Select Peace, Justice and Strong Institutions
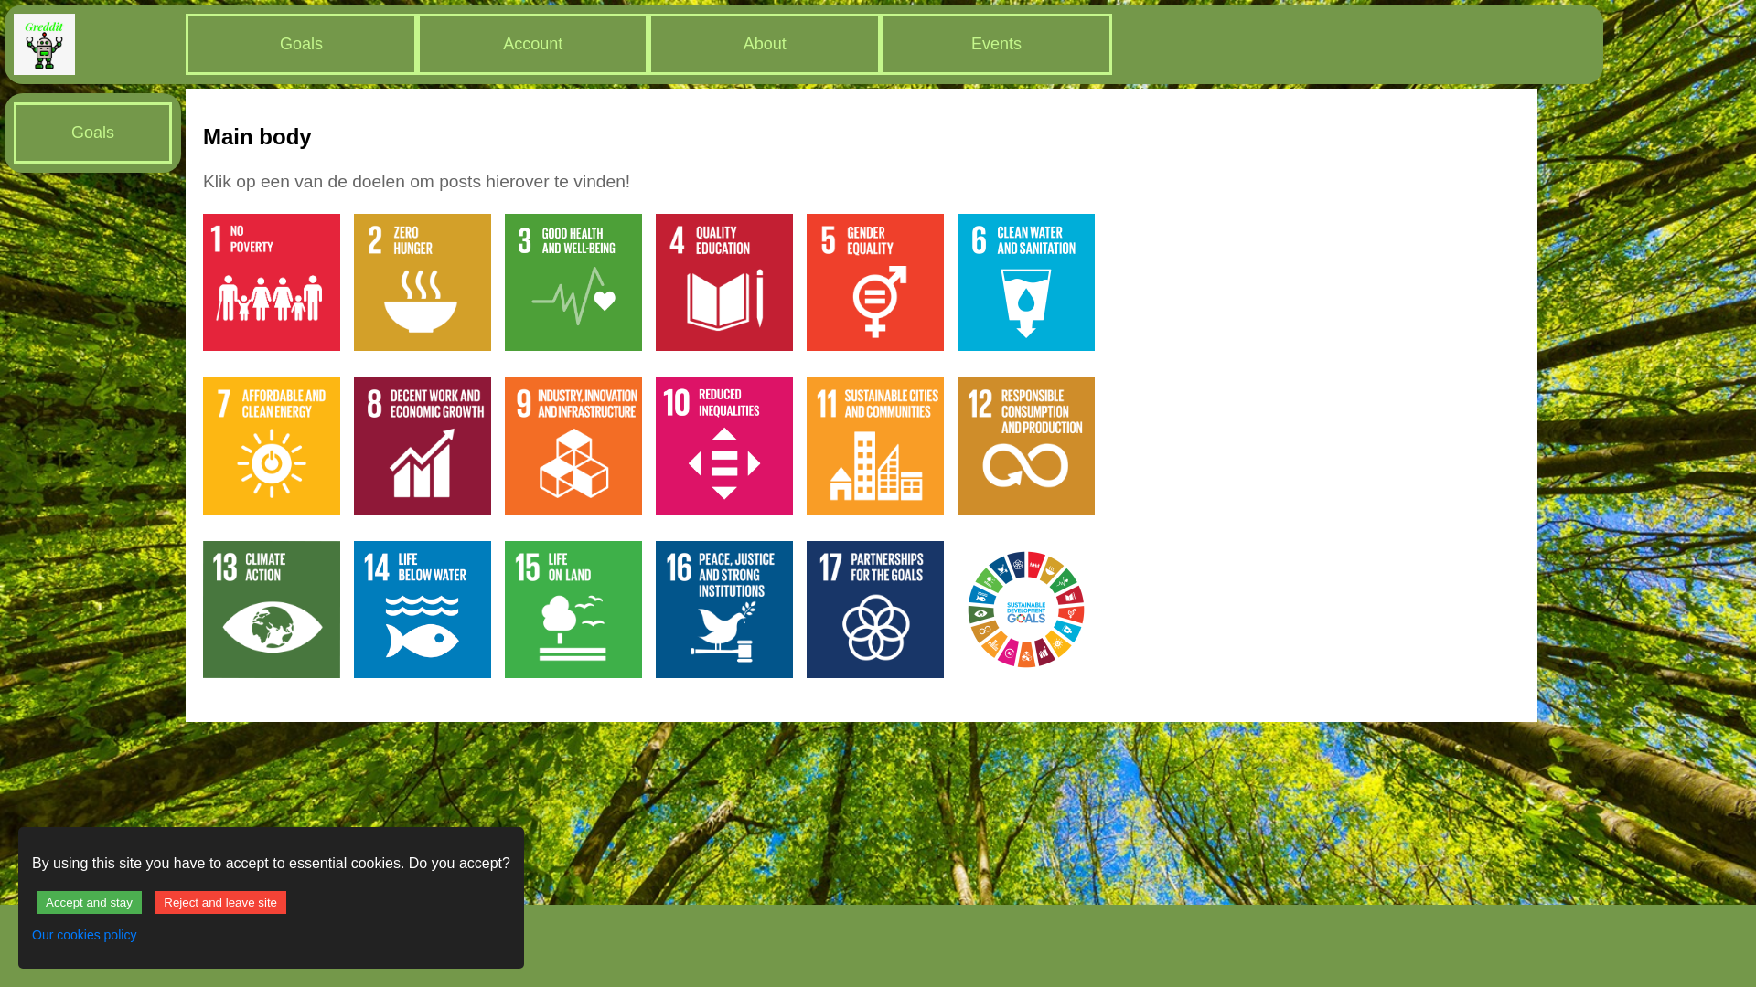Viewport: 1756px width, 987px height. (724, 610)
